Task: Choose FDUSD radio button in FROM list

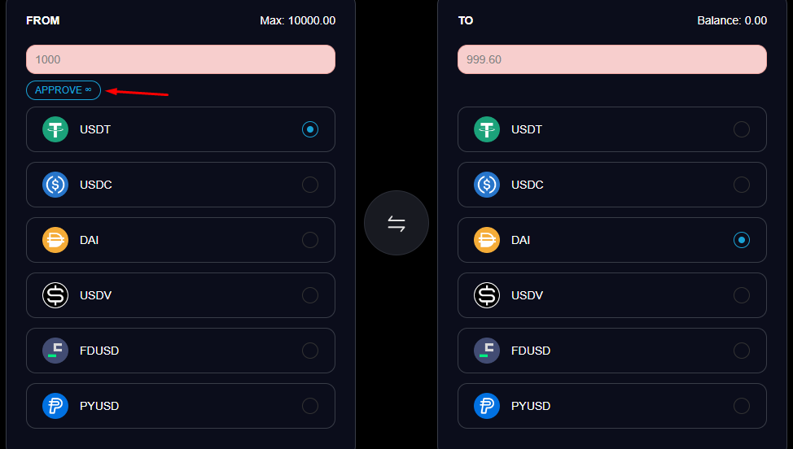Action: click(x=310, y=351)
